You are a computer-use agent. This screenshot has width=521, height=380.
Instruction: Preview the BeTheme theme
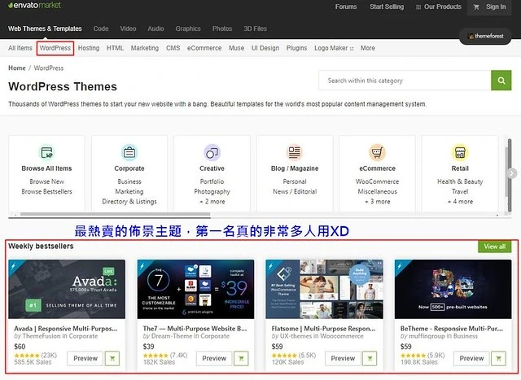click(471, 358)
